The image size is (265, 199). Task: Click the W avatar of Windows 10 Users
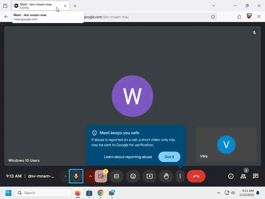(x=132, y=96)
